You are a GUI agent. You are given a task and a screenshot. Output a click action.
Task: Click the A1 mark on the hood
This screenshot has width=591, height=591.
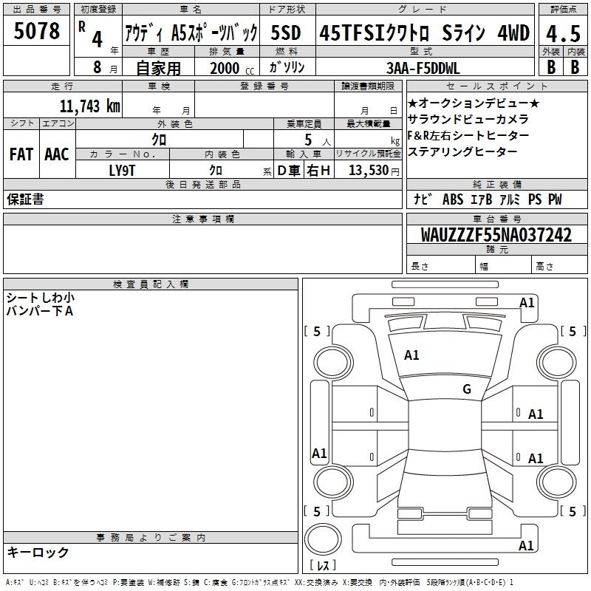[411, 355]
